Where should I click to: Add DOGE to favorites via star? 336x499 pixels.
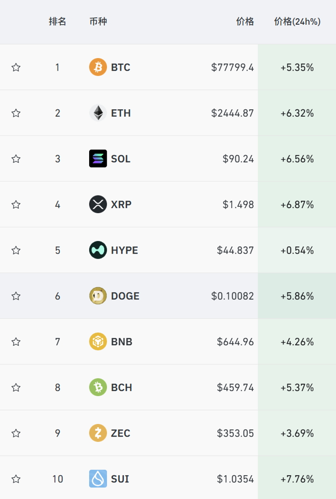click(16, 296)
